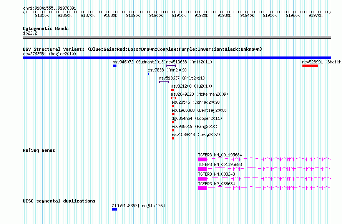Viewport: 342px width, 224px height.
Task: Click the nsv946072 (Sudmant2013) label
Action: [139, 62]
